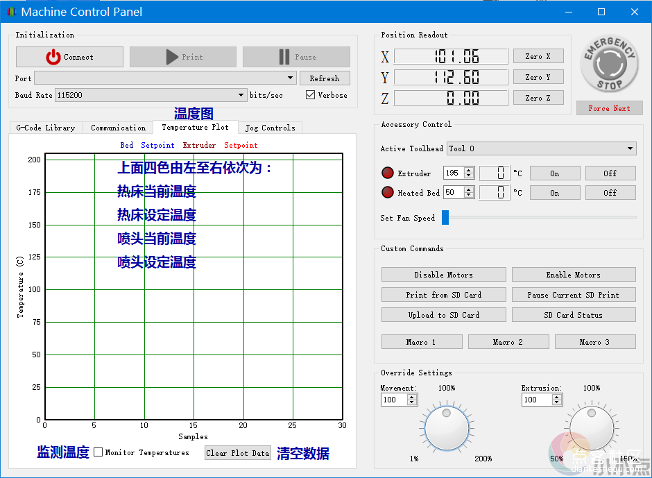
Task: Click the Movement override stepper arrows
Action: [411, 400]
